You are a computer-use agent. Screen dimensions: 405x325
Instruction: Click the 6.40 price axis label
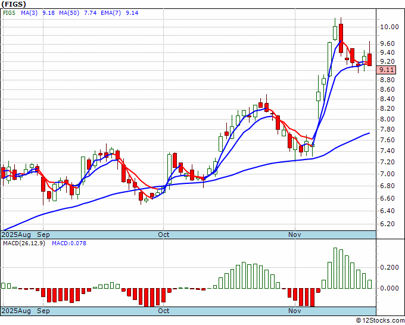click(388, 211)
